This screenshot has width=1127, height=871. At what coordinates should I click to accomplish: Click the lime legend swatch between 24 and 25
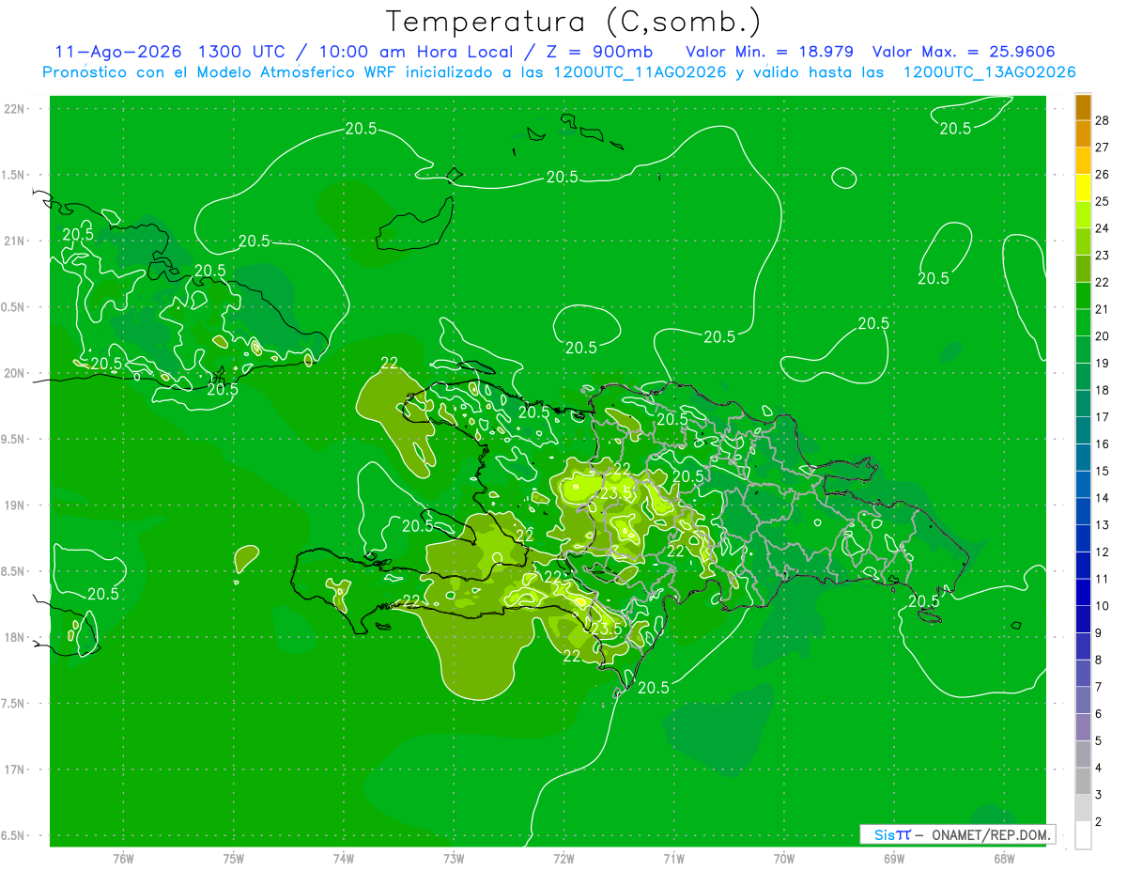pyautogui.click(x=1083, y=214)
